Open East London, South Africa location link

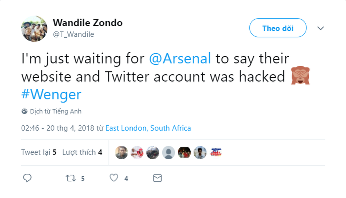[148, 128]
